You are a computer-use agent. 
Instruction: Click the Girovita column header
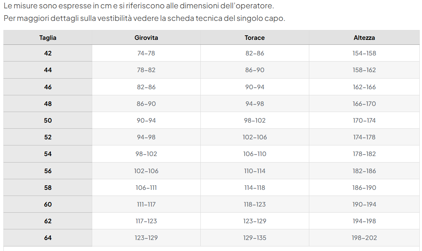[x=146, y=38]
